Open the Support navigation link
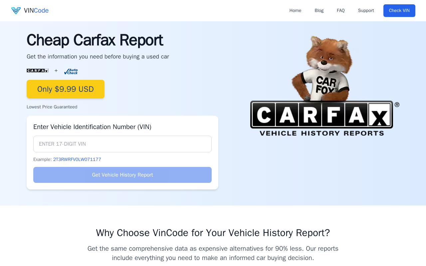This screenshot has width=426, height=266. (x=366, y=11)
